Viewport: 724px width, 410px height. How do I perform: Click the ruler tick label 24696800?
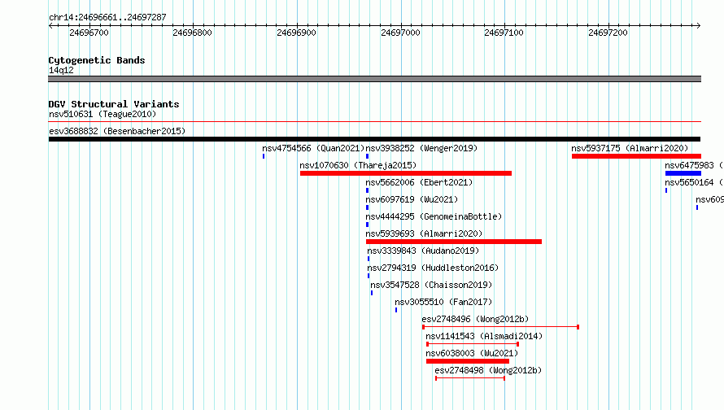192,33
